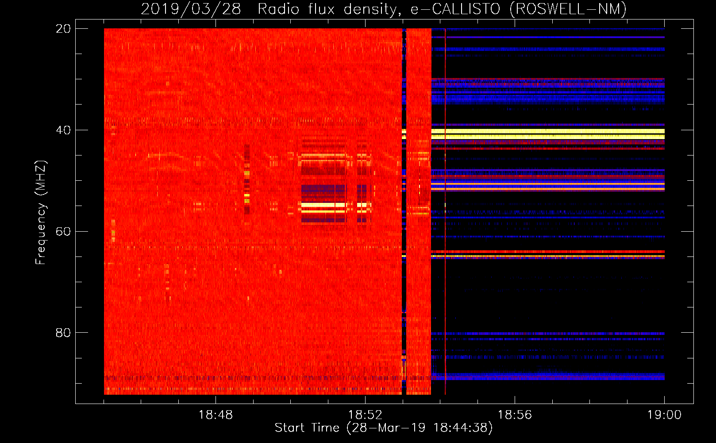This screenshot has width=716, height=443.
Task: Click the 'Start Time (28-Mar-19 18:44:38)' axis label
Action: (384, 428)
